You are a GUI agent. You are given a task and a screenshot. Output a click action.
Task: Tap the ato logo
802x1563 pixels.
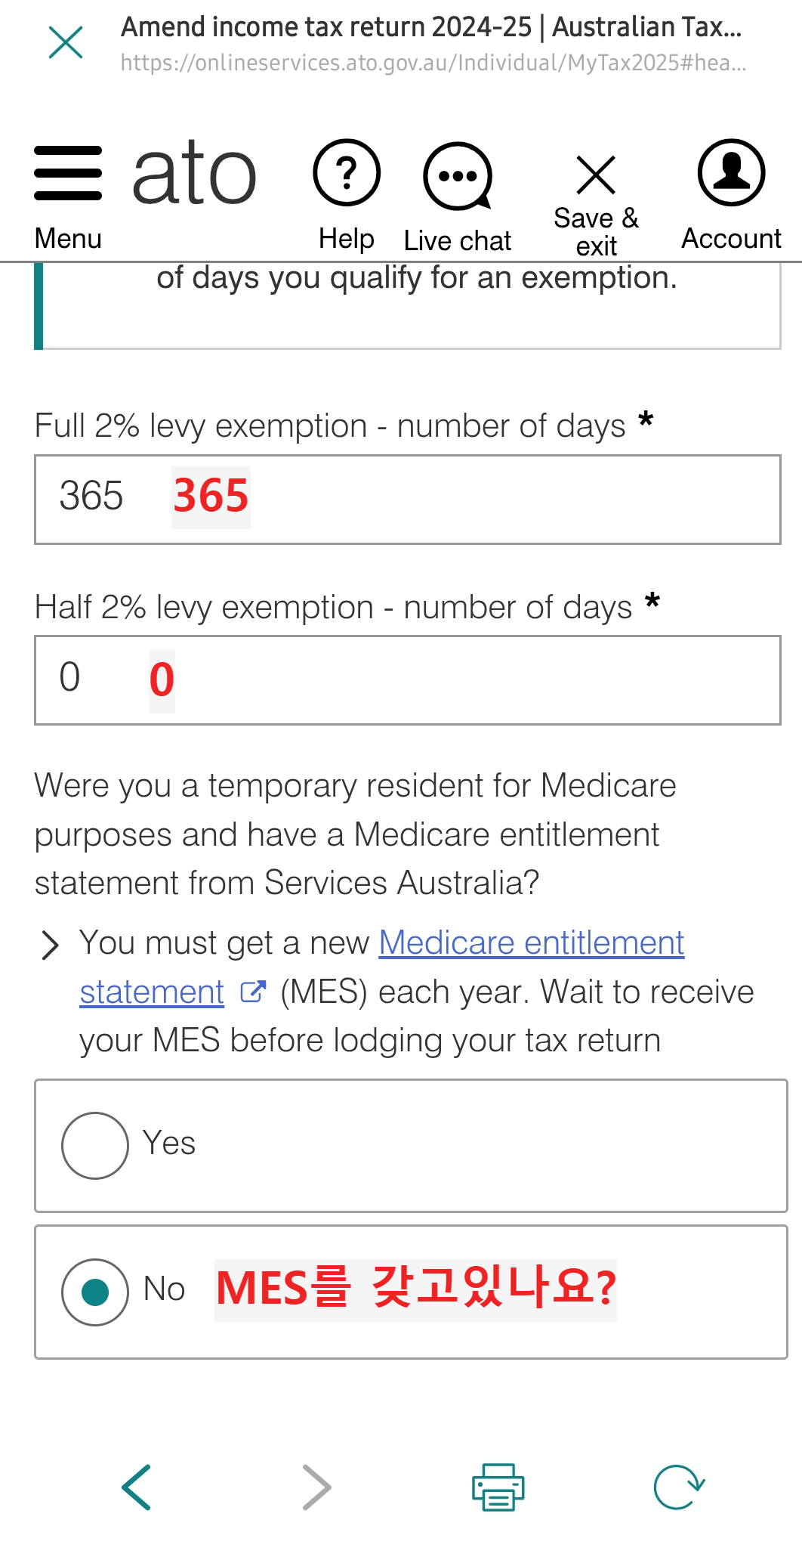click(x=195, y=174)
